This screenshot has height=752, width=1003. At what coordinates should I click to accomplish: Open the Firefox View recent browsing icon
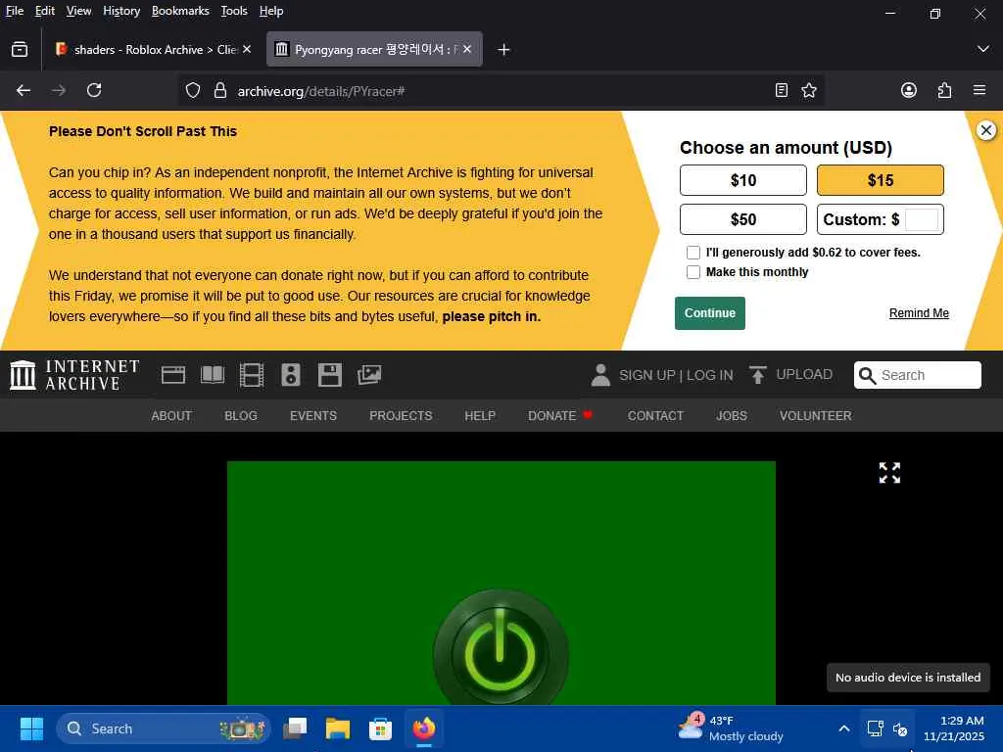[20, 49]
